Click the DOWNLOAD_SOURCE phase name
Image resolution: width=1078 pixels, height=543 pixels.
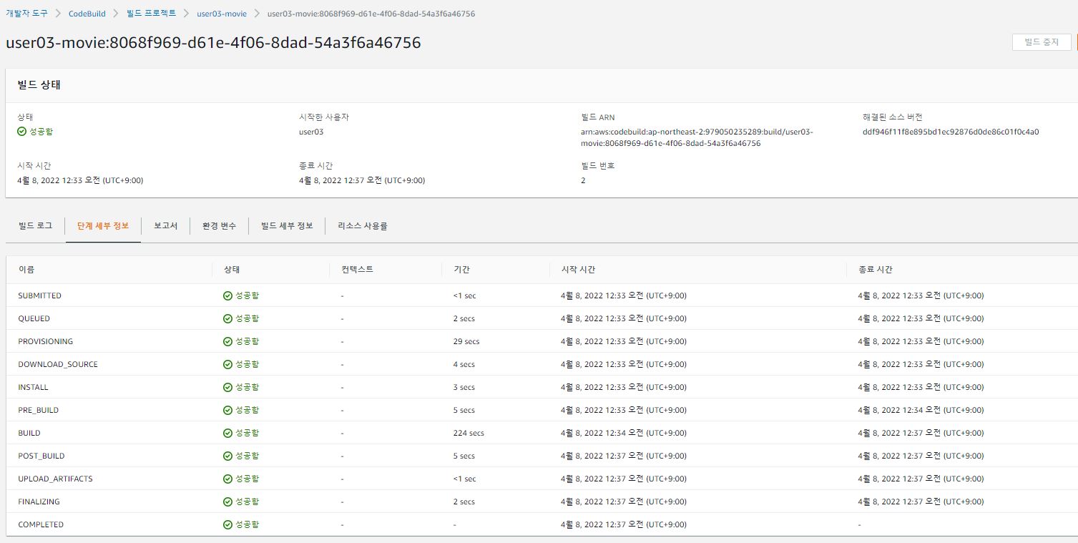coord(58,364)
